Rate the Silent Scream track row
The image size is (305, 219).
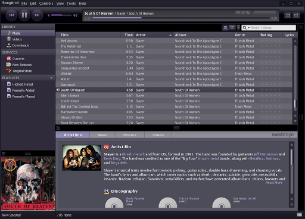pyautogui.click(x=270, y=96)
